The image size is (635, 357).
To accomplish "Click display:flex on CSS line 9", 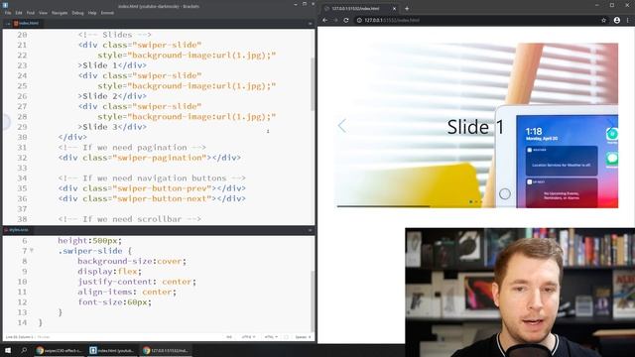I will click(110, 272).
